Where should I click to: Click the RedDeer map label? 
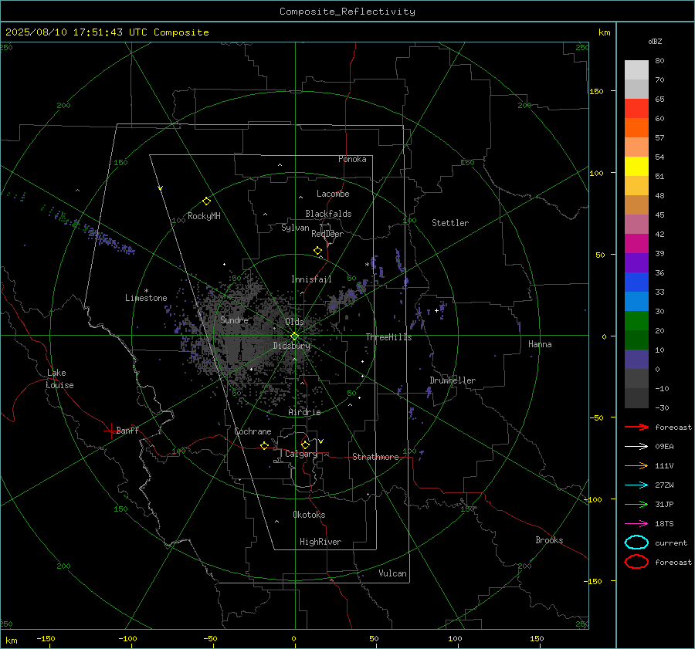click(x=327, y=234)
